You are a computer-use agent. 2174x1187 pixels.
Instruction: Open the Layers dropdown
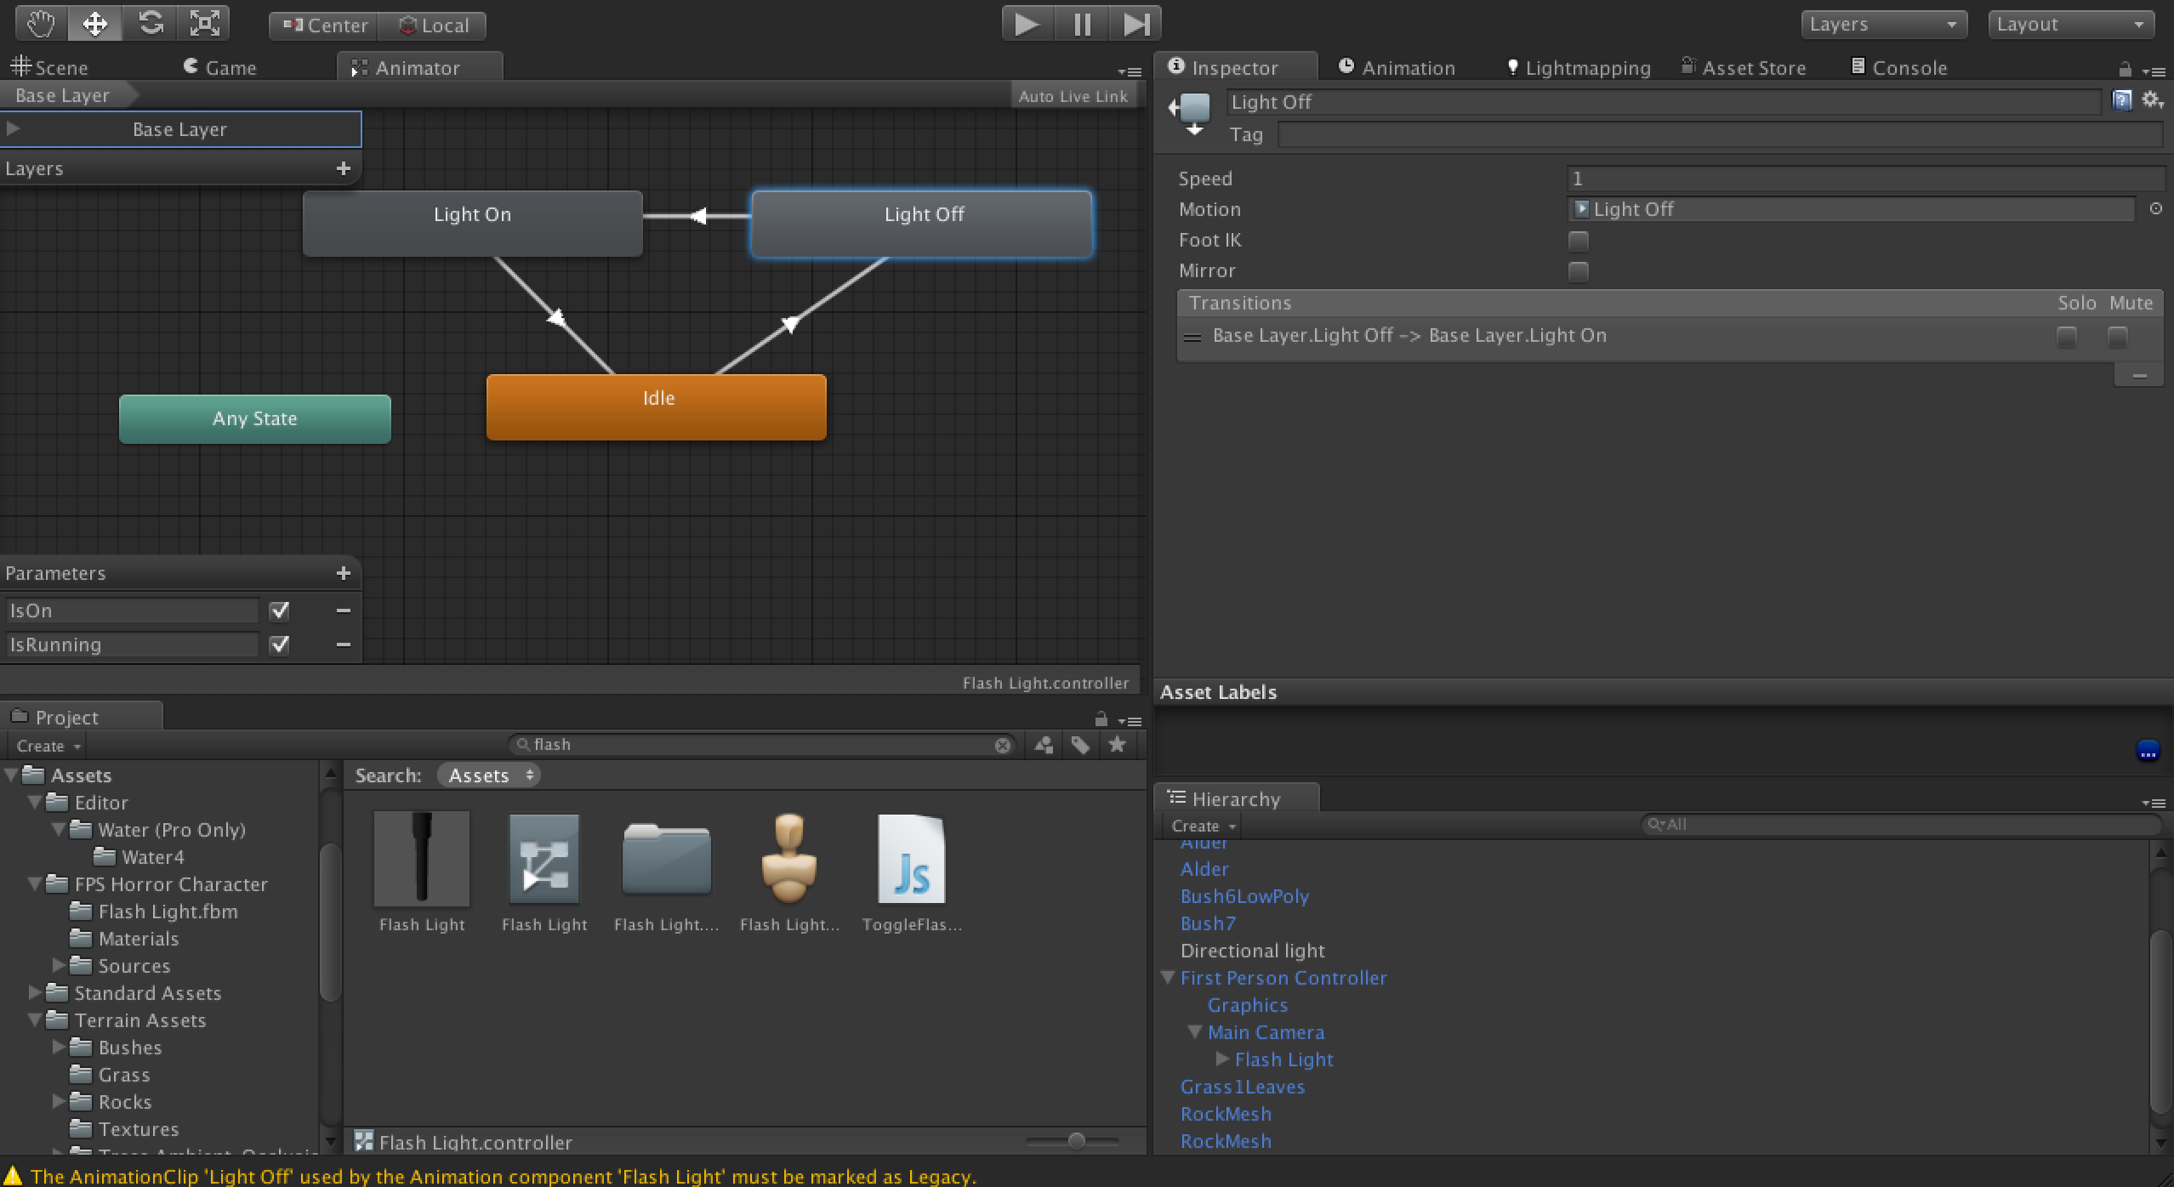click(x=1884, y=25)
